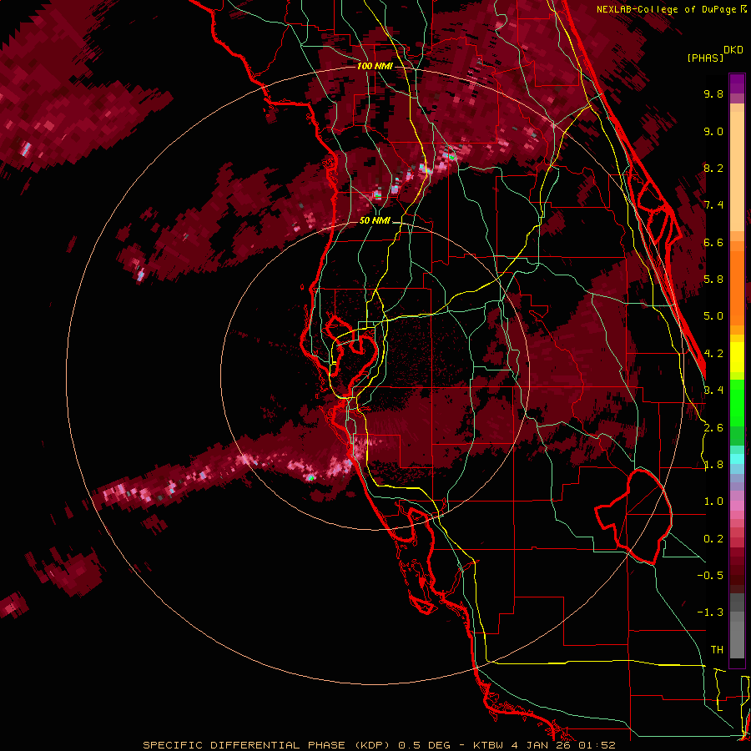
Task: Click the TH threshold label on the scale
Action: (x=717, y=650)
